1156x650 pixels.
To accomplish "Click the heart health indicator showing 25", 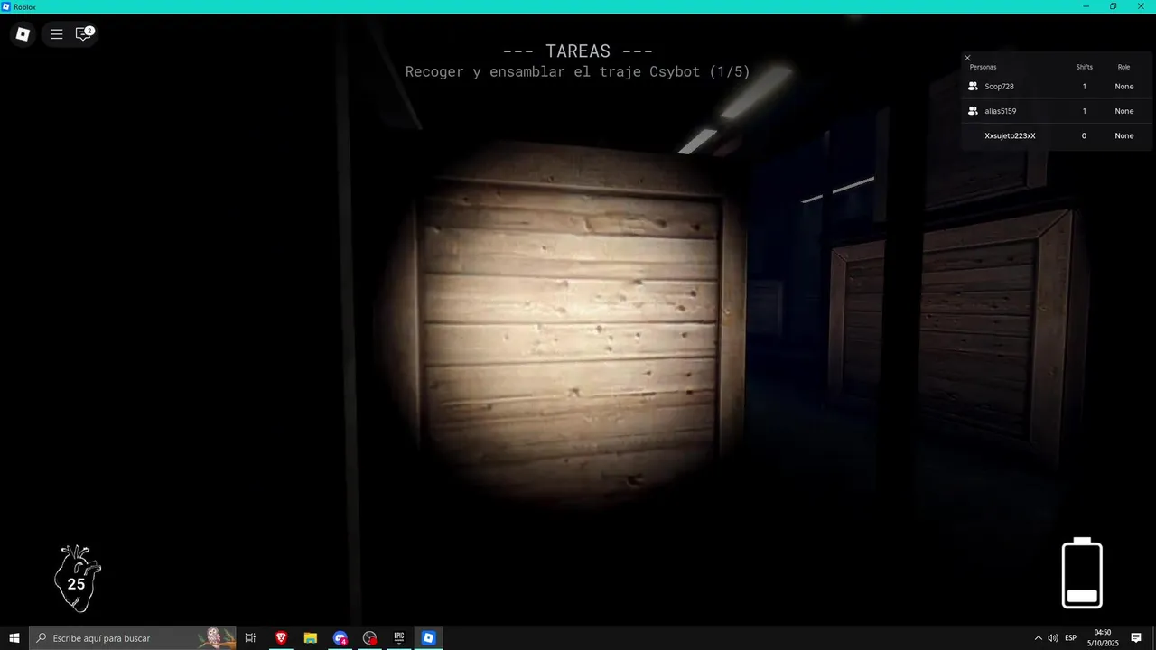I will (77, 579).
